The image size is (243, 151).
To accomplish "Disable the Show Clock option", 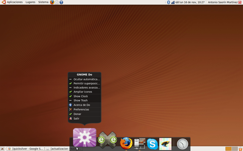I will (80, 96).
